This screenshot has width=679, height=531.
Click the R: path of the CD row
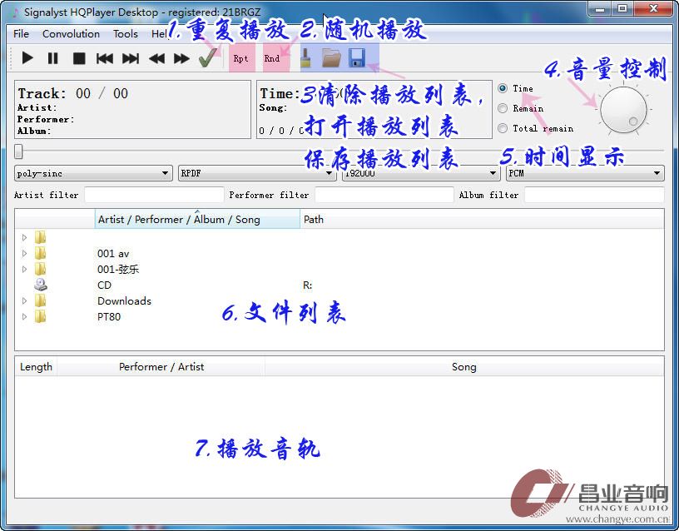(x=307, y=285)
